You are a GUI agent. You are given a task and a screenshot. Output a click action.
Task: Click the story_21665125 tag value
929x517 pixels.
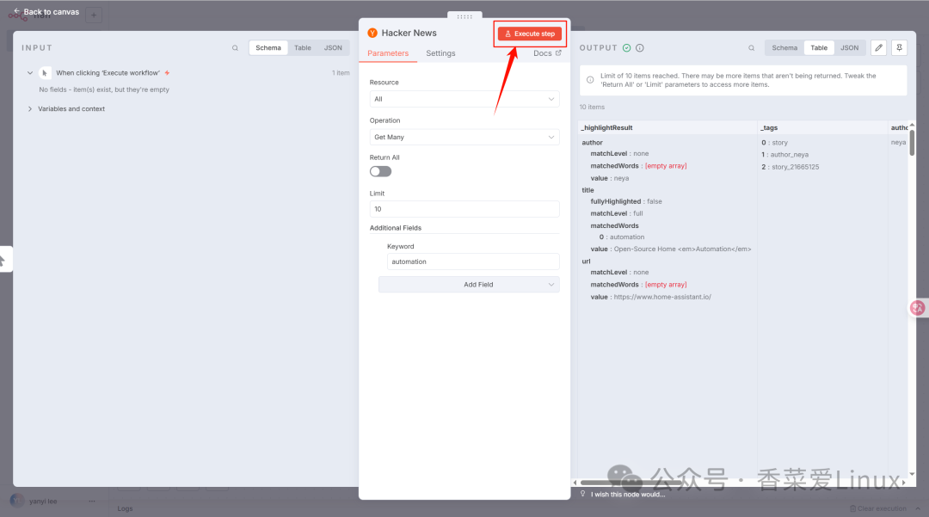tap(795, 167)
